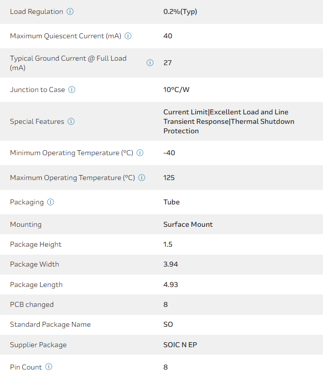Click the 0.2%(Typ) load regulation value

(x=180, y=11)
